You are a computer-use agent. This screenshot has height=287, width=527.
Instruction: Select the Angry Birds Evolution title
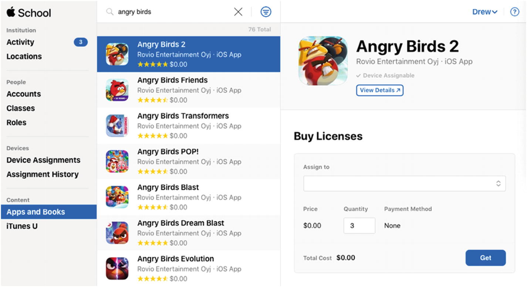(176, 259)
